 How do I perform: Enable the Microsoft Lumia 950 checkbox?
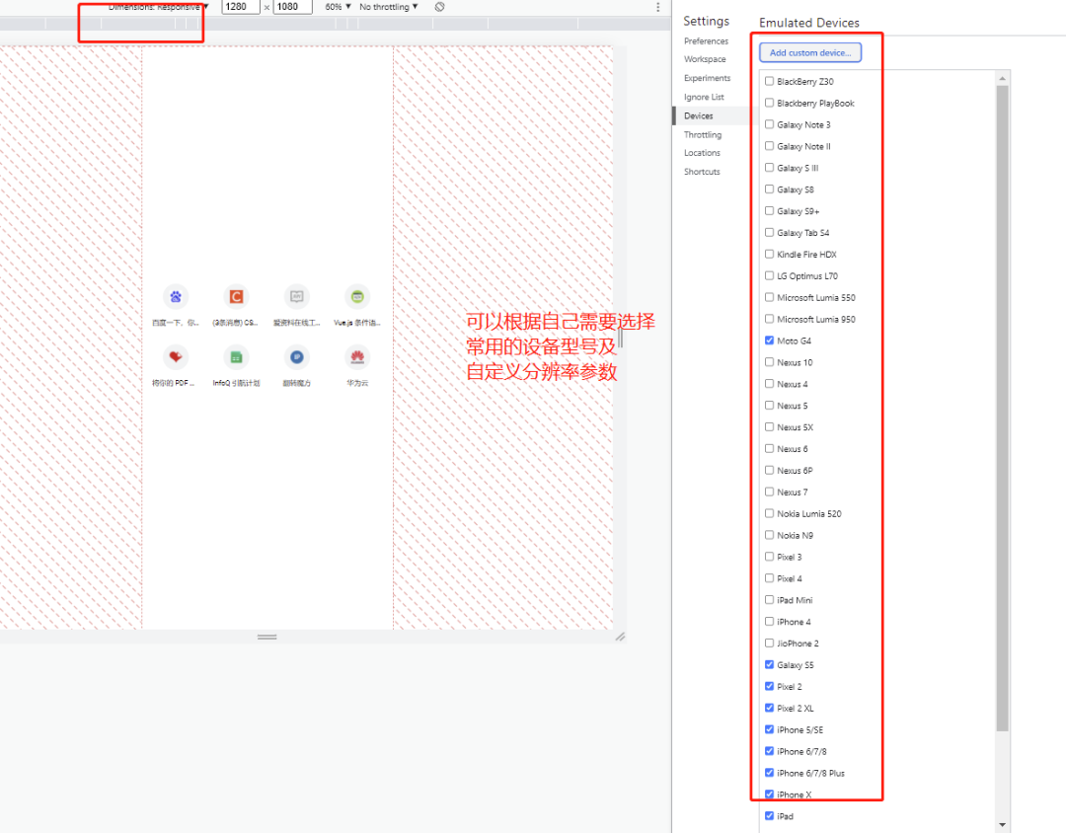point(769,319)
